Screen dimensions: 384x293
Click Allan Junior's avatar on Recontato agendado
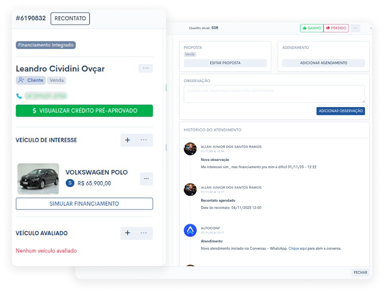click(190, 190)
